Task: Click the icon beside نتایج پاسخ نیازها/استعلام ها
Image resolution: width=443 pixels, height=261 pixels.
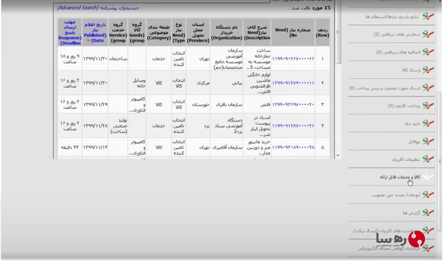Action: [428, 16]
